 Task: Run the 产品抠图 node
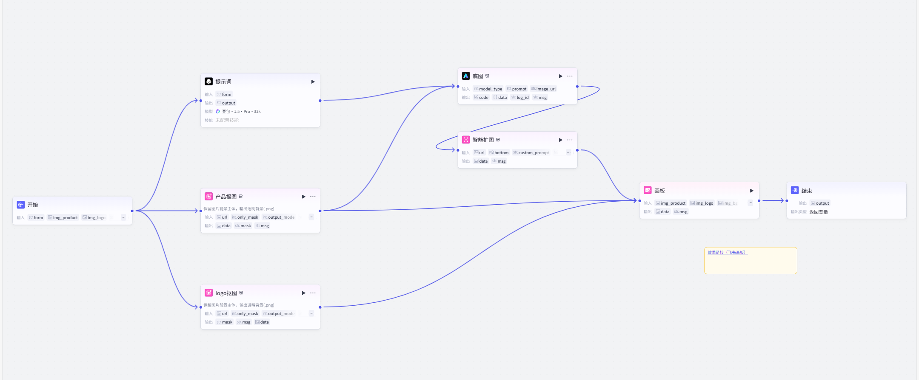point(303,197)
